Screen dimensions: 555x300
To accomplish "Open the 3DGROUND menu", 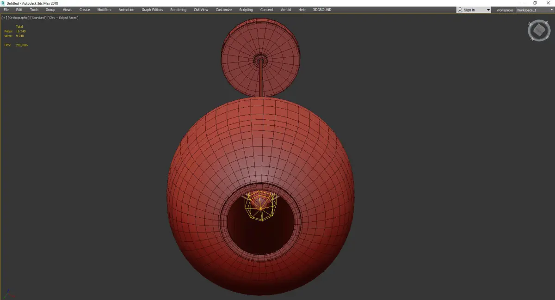I will 322,10.
